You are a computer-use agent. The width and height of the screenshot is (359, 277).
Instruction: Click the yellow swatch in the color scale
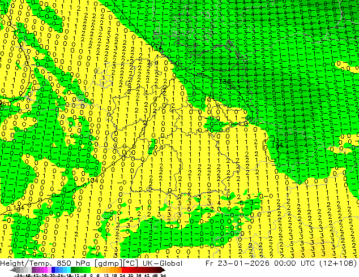92,270
